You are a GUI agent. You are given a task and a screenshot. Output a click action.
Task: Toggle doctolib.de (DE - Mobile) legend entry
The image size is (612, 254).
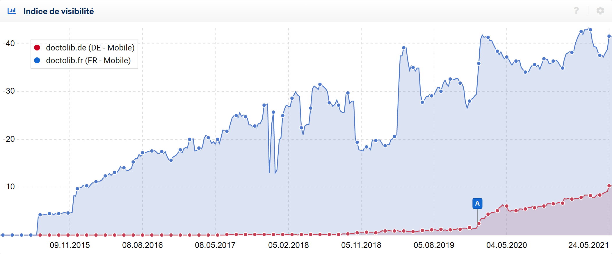(x=84, y=48)
